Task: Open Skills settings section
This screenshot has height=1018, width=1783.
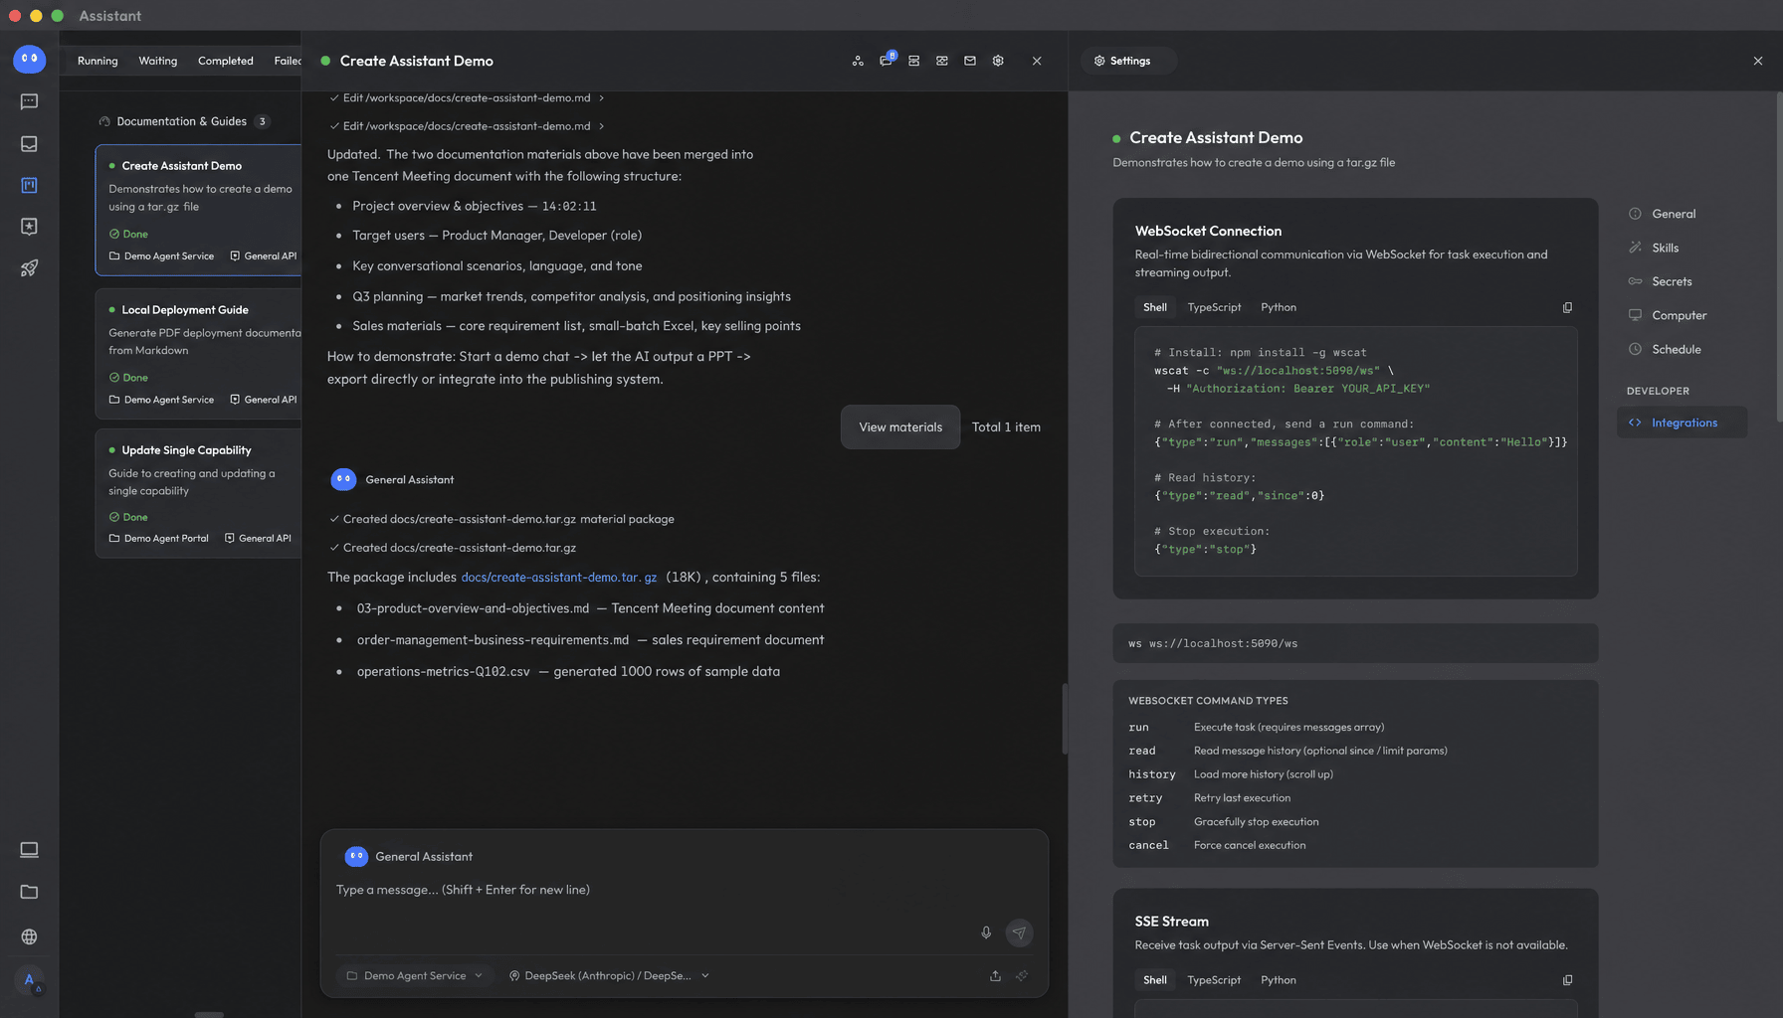Action: point(1682,248)
